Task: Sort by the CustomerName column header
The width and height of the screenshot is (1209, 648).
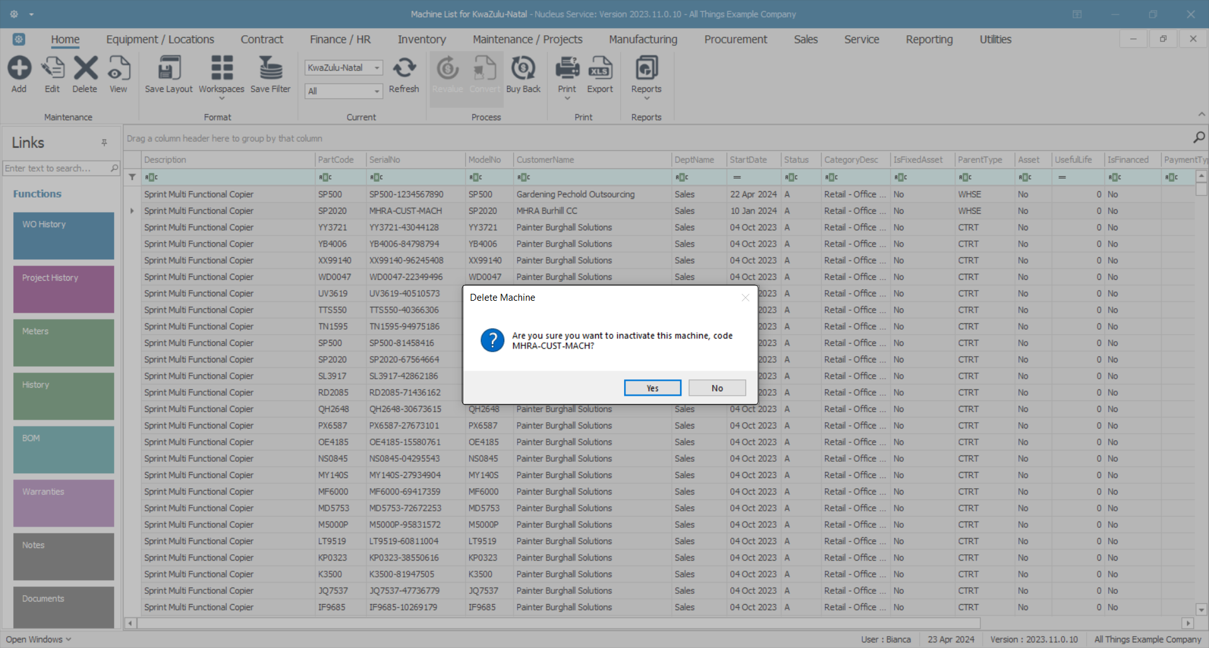Action: pyautogui.click(x=592, y=160)
